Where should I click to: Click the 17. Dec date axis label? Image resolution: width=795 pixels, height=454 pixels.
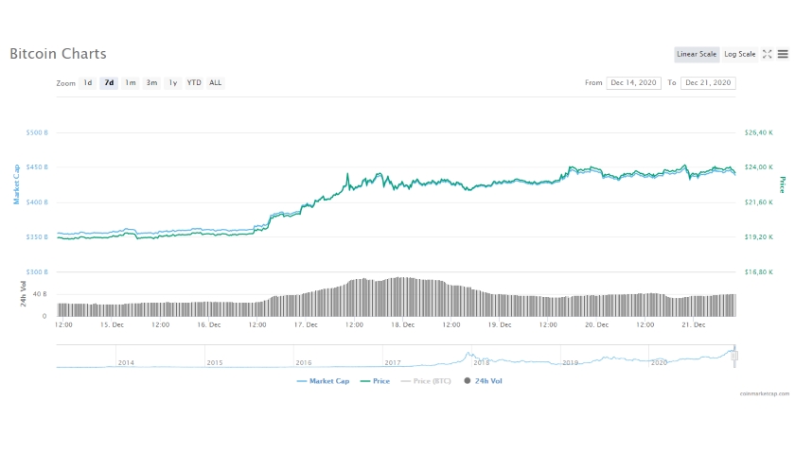pyautogui.click(x=306, y=324)
